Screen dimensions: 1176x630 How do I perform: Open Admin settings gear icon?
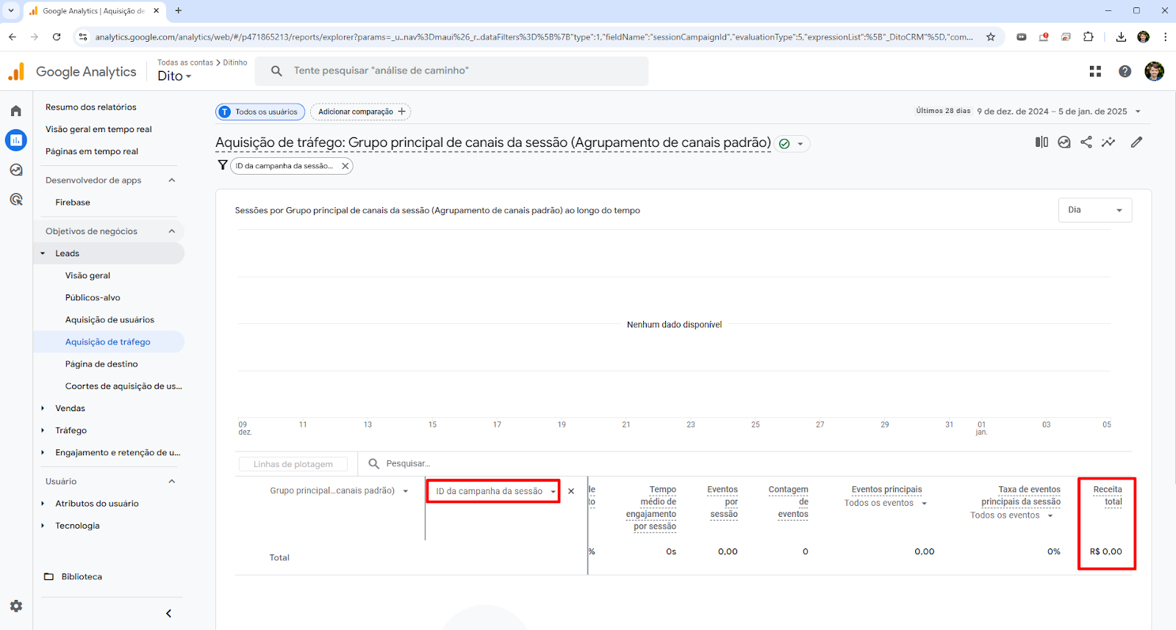(x=16, y=606)
